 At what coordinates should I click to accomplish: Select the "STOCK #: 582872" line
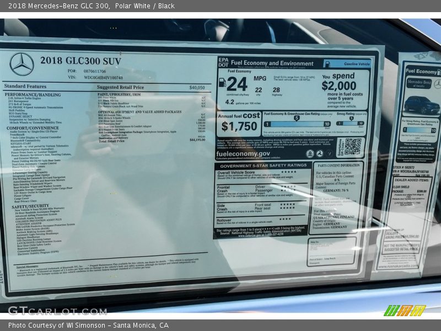tap(404, 168)
